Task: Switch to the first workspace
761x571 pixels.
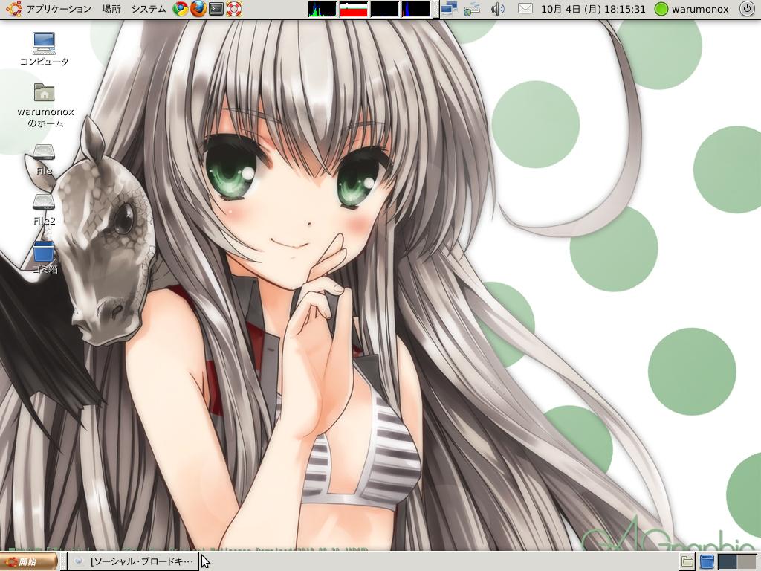Action: point(727,562)
